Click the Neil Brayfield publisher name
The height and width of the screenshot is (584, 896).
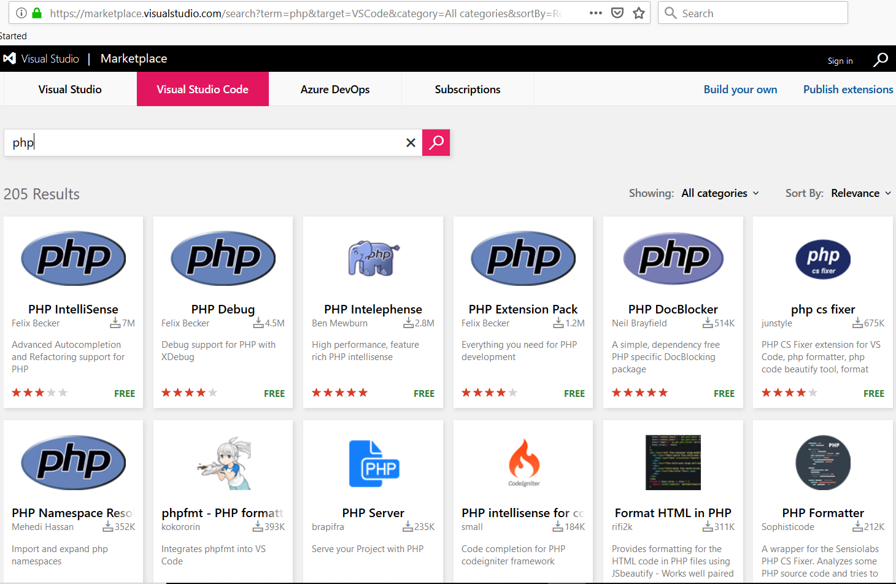point(639,323)
